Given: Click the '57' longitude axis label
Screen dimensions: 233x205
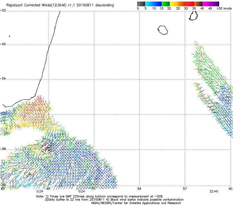Looking at the screenshot, I should [185, 189].
